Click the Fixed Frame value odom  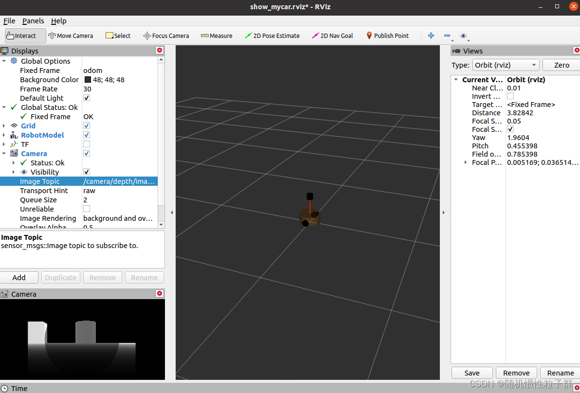click(x=93, y=70)
